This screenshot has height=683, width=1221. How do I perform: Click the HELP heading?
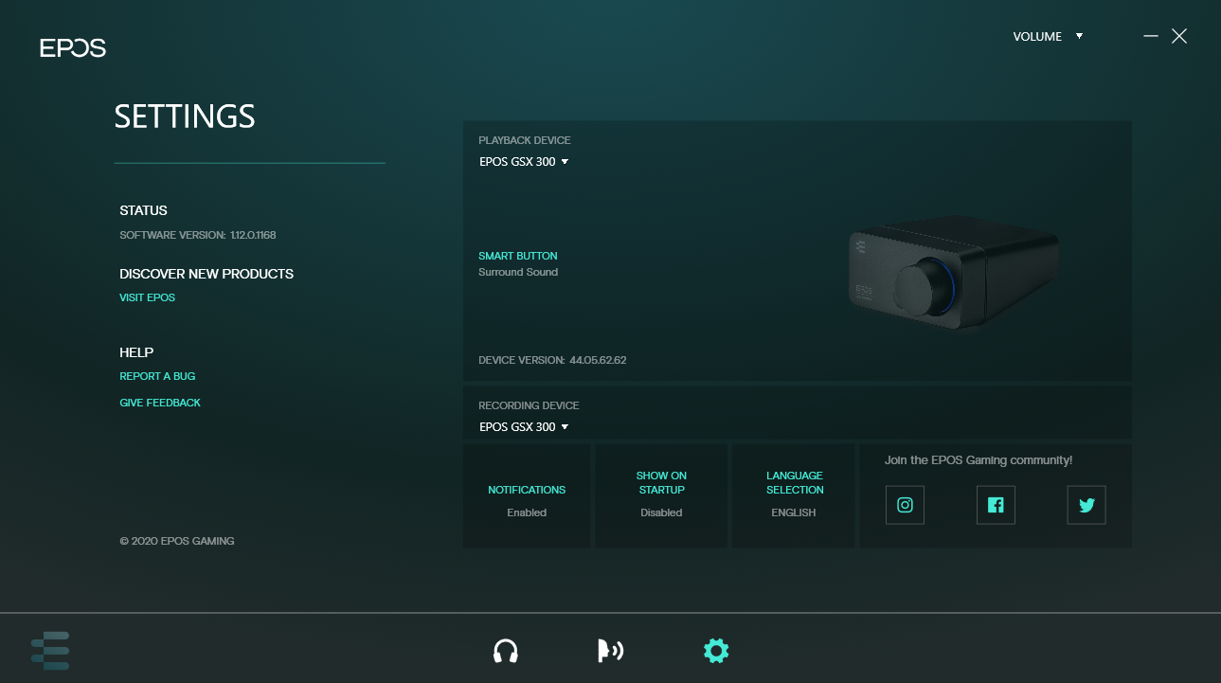coord(136,352)
